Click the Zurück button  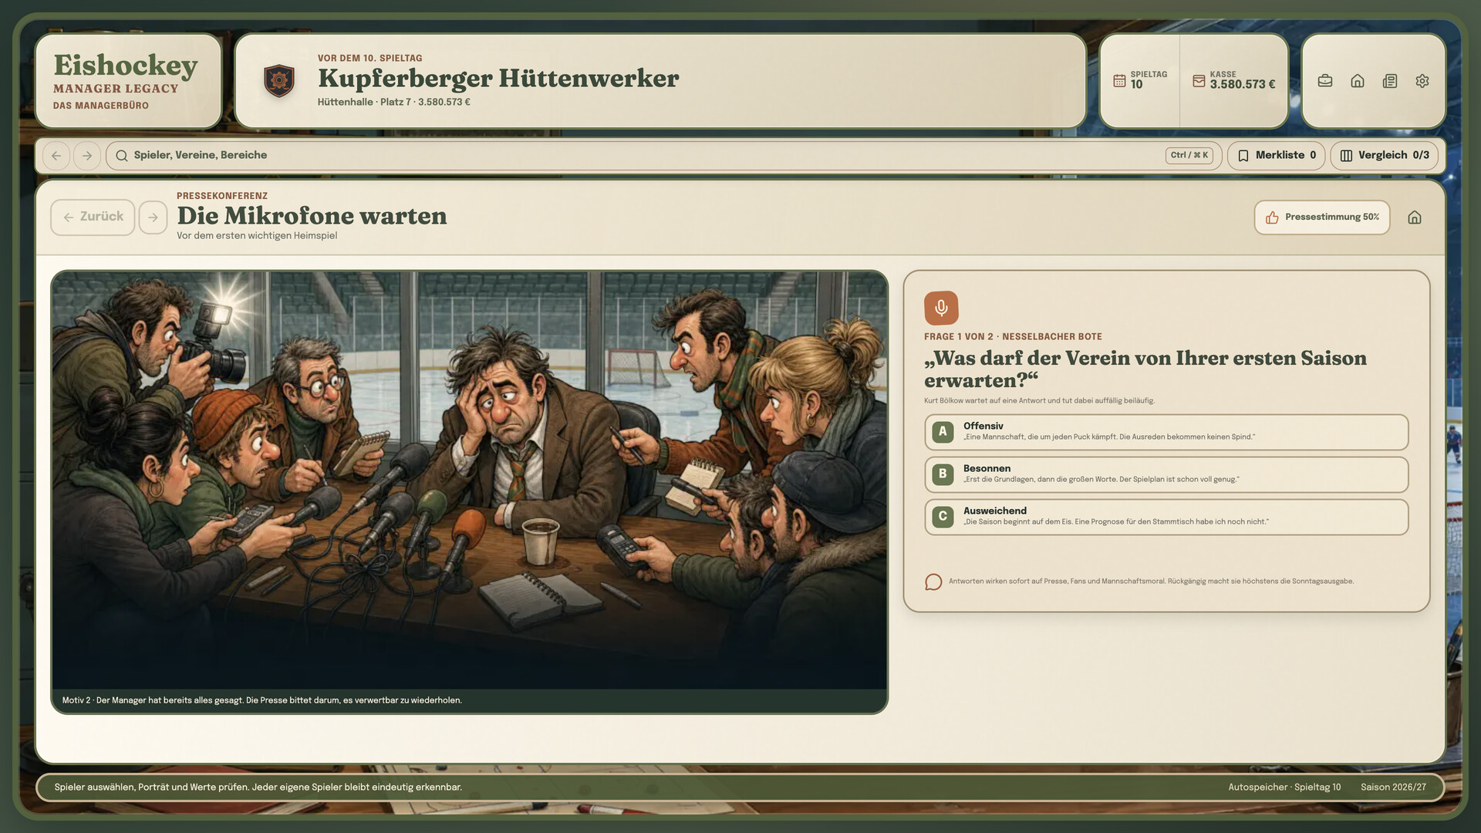click(x=93, y=218)
